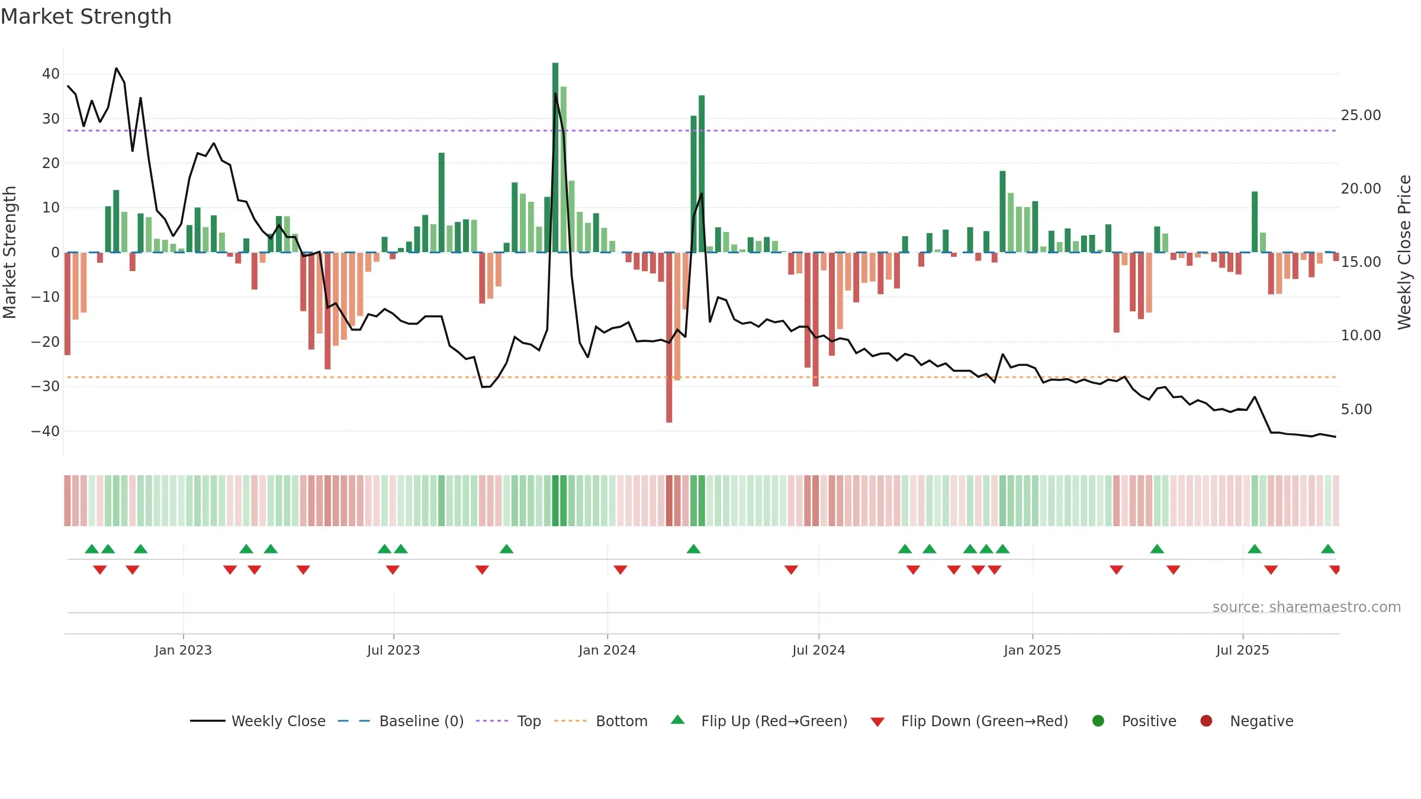The width and height of the screenshot is (1421, 799).
Task: Click the green Flip Up triangle icon in legend
Action: (678, 720)
